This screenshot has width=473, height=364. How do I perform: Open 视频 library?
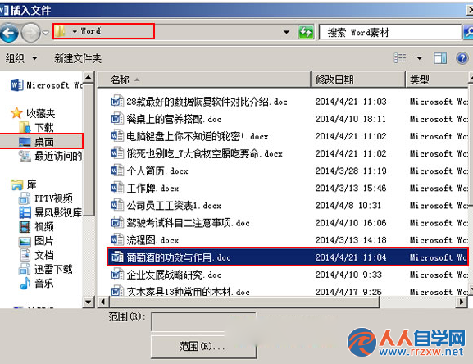tap(37, 226)
